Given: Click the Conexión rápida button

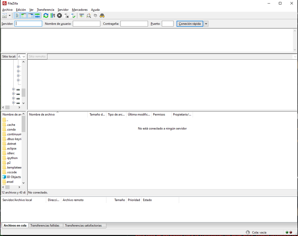Looking at the screenshot, I should click(190, 24).
